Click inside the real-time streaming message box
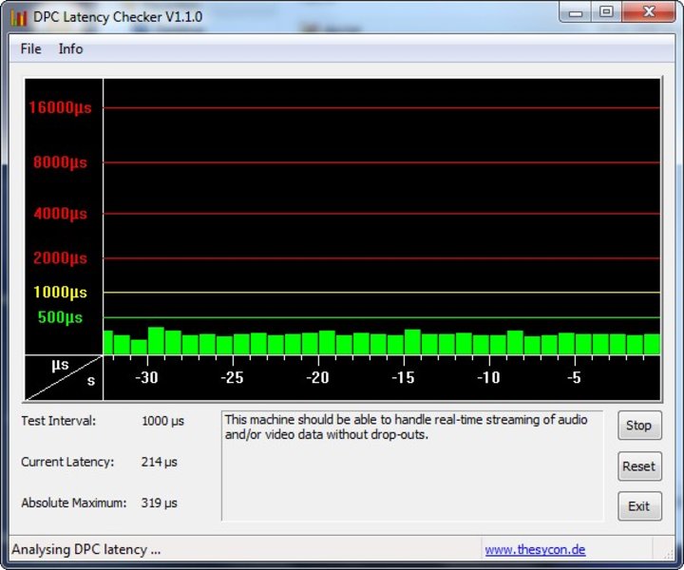This screenshot has width=684, height=570. [x=412, y=465]
